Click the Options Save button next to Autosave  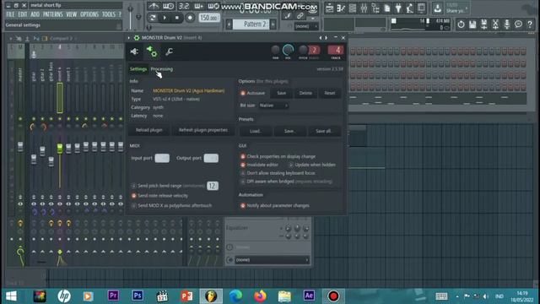pyautogui.click(x=281, y=93)
